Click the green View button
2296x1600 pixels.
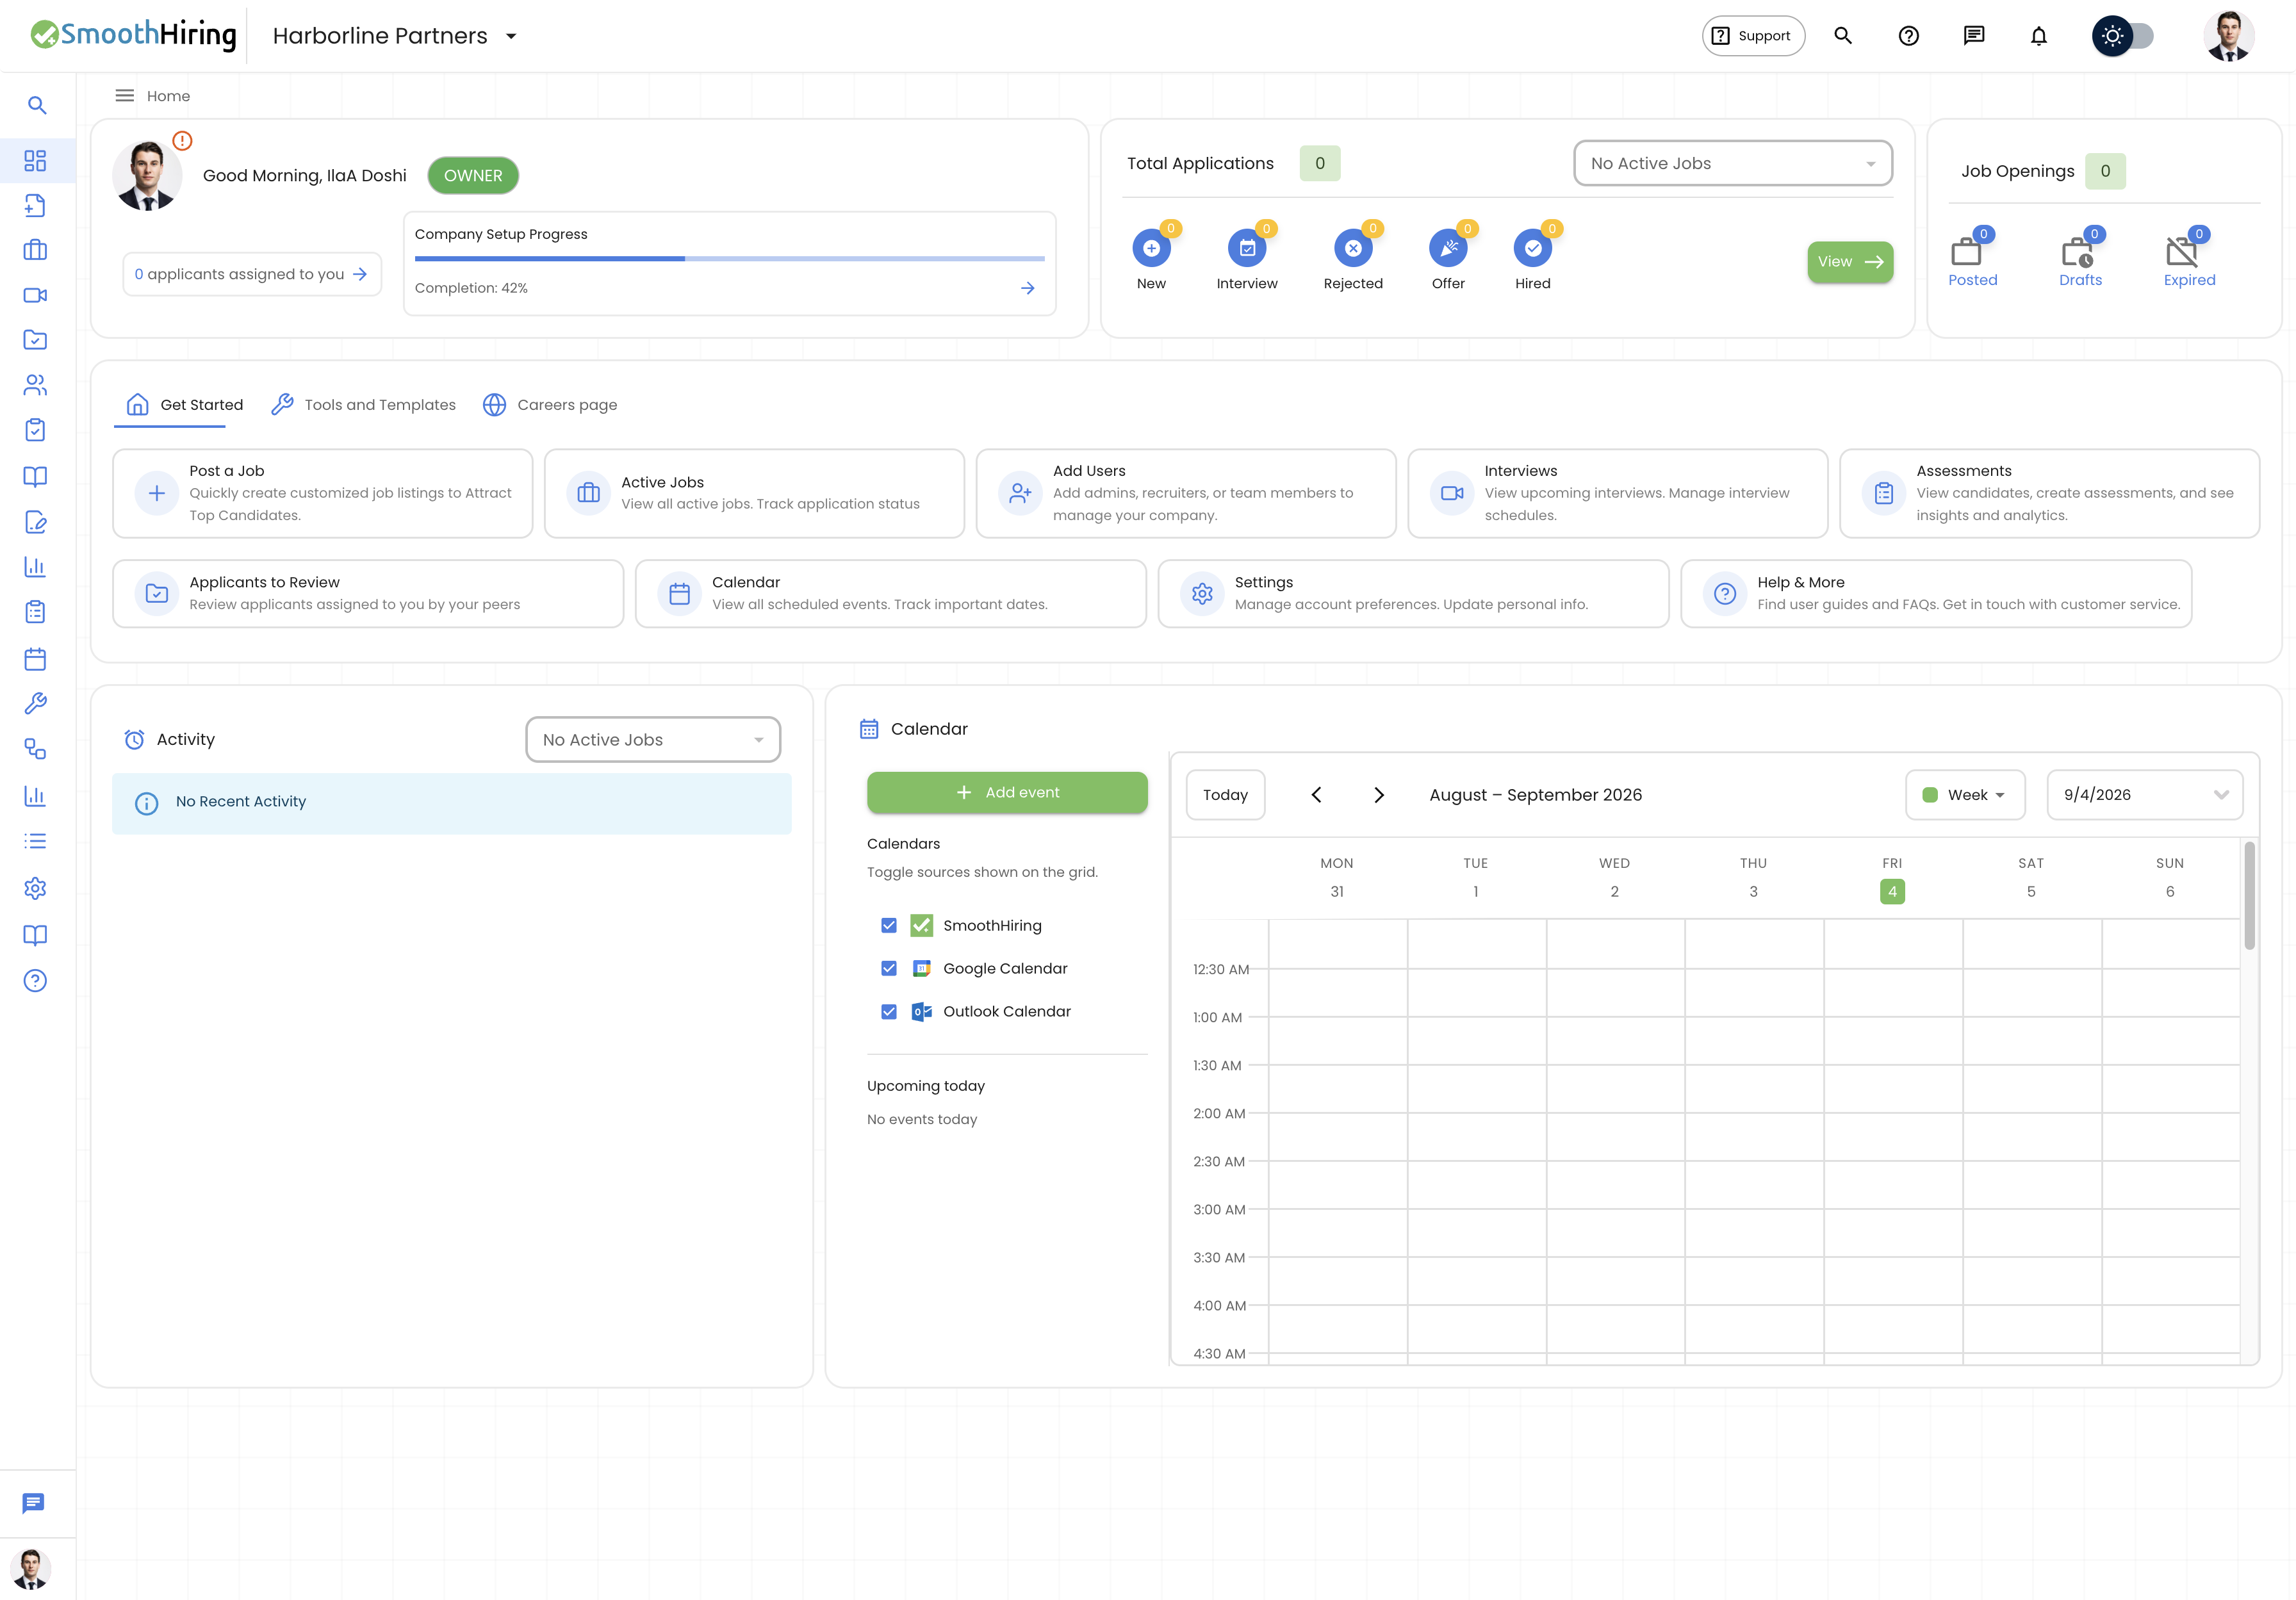coord(1849,261)
